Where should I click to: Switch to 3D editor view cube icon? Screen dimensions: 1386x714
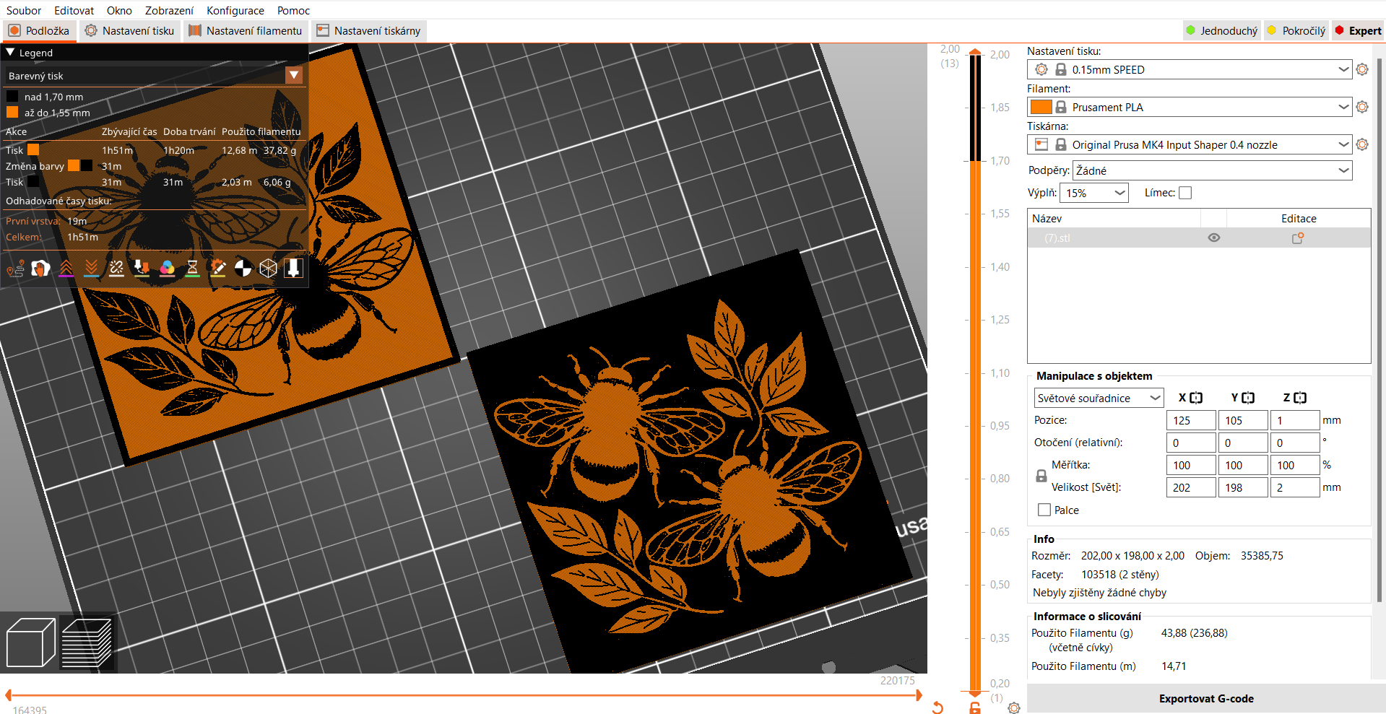[x=30, y=643]
